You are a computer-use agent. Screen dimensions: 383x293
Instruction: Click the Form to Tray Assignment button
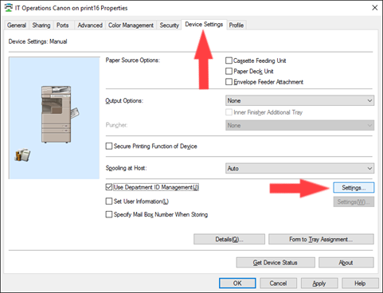[x=321, y=239]
